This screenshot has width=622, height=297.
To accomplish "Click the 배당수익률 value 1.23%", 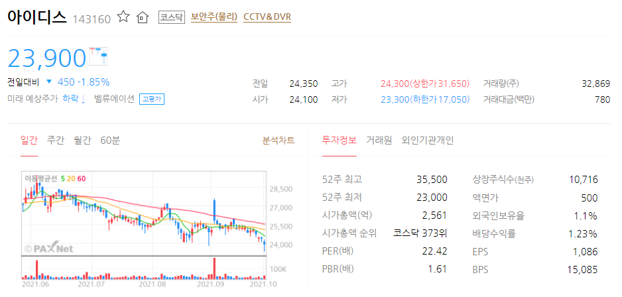I will coord(583,233).
